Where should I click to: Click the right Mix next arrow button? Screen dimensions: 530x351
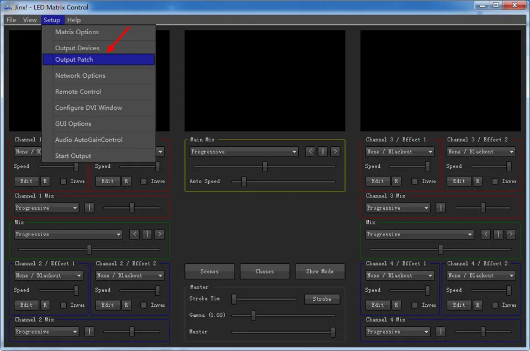511,234
